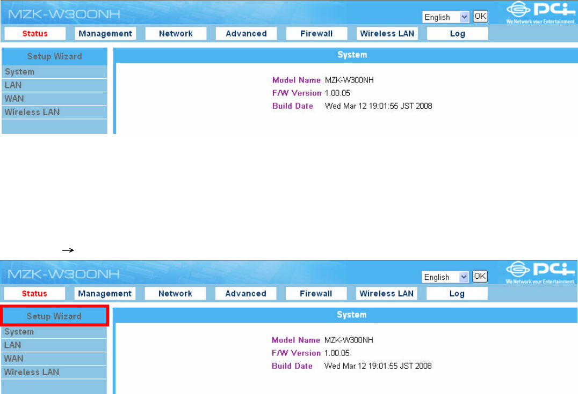Launch Setup Wizard in upper page sidebar

[x=55, y=56]
